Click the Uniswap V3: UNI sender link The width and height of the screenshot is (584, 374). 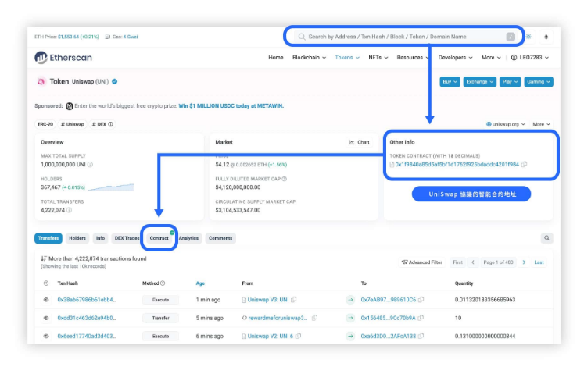[268, 300]
